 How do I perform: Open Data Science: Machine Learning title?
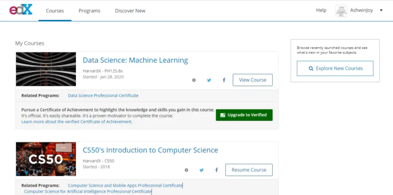[135, 60]
